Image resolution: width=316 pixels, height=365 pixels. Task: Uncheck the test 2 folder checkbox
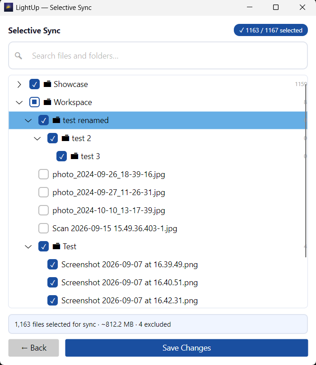[52, 138]
